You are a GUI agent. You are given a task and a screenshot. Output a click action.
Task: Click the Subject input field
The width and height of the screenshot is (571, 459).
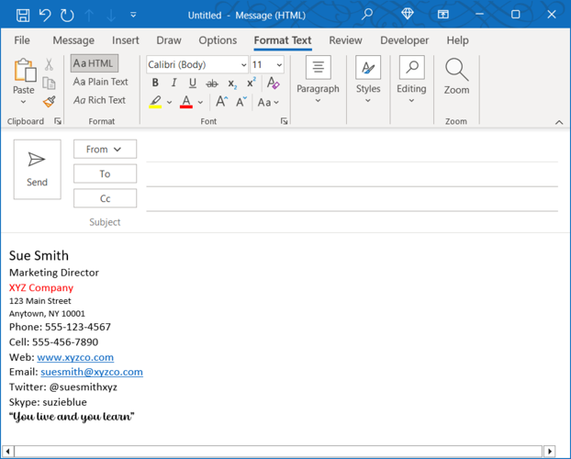point(349,222)
